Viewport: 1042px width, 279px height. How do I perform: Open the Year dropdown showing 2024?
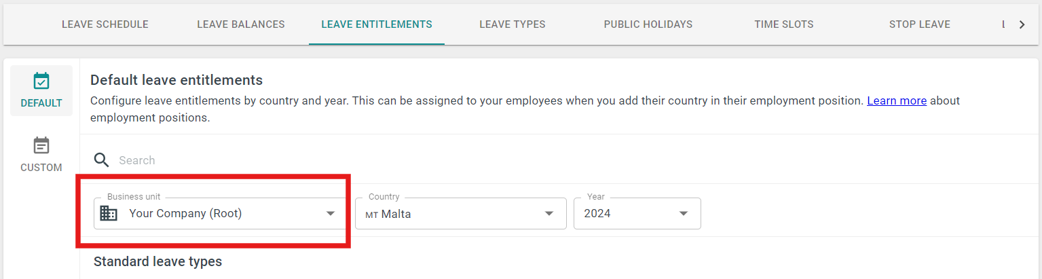(x=637, y=214)
